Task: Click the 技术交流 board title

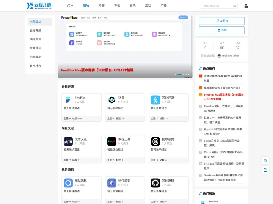Action: click(81, 139)
